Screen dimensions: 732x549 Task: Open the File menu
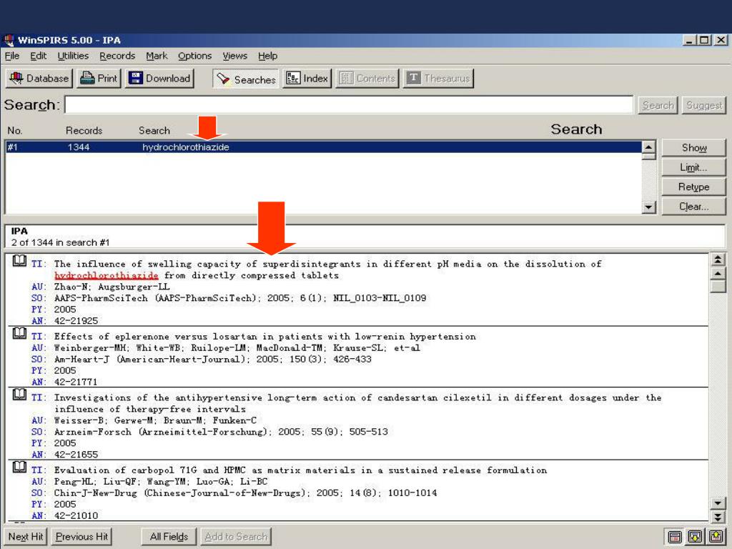click(x=12, y=56)
